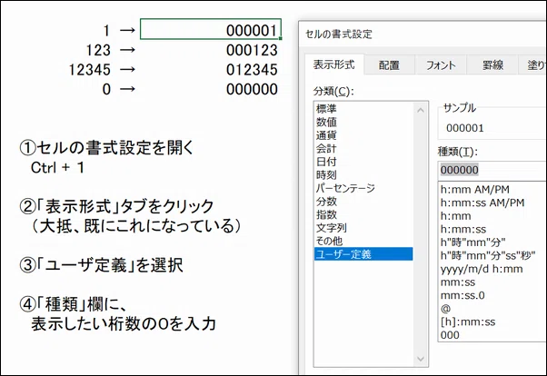Select パーセンテージ category
The height and width of the screenshot is (376, 547).
pyautogui.click(x=363, y=188)
